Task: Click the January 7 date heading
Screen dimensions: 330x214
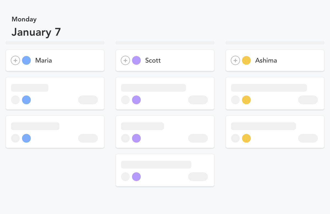Action: pos(36,32)
